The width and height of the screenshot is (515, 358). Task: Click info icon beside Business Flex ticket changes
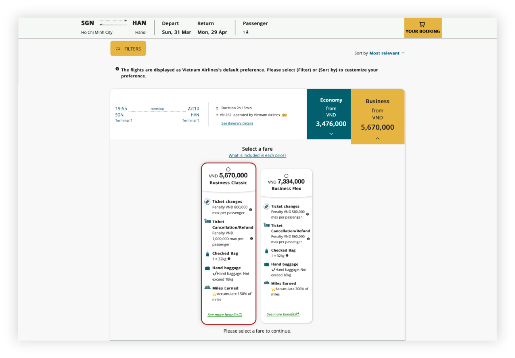(308, 214)
